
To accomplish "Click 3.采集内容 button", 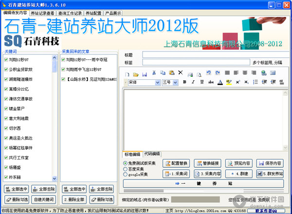I will click(x=207, y=174).
